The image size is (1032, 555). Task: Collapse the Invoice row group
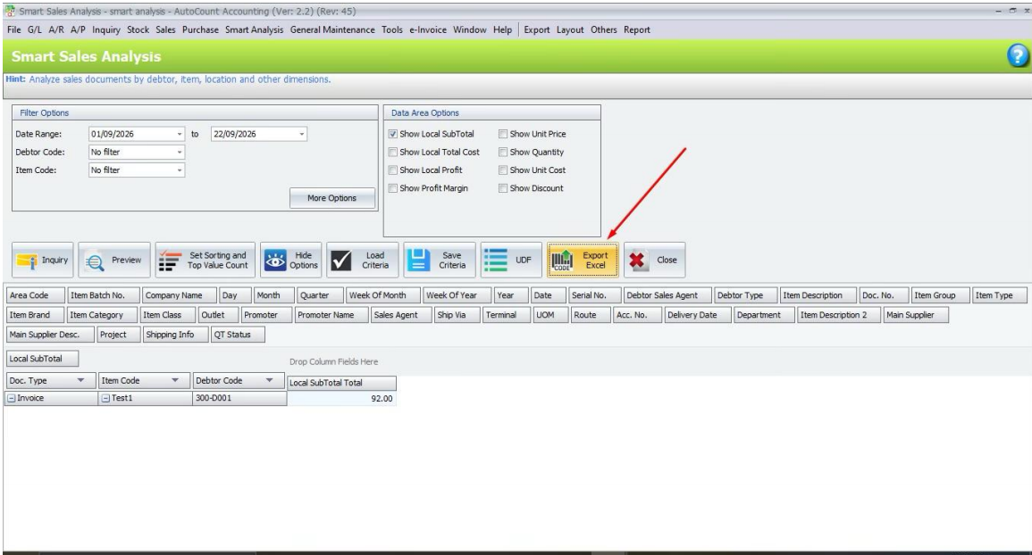tap(12, 399)
